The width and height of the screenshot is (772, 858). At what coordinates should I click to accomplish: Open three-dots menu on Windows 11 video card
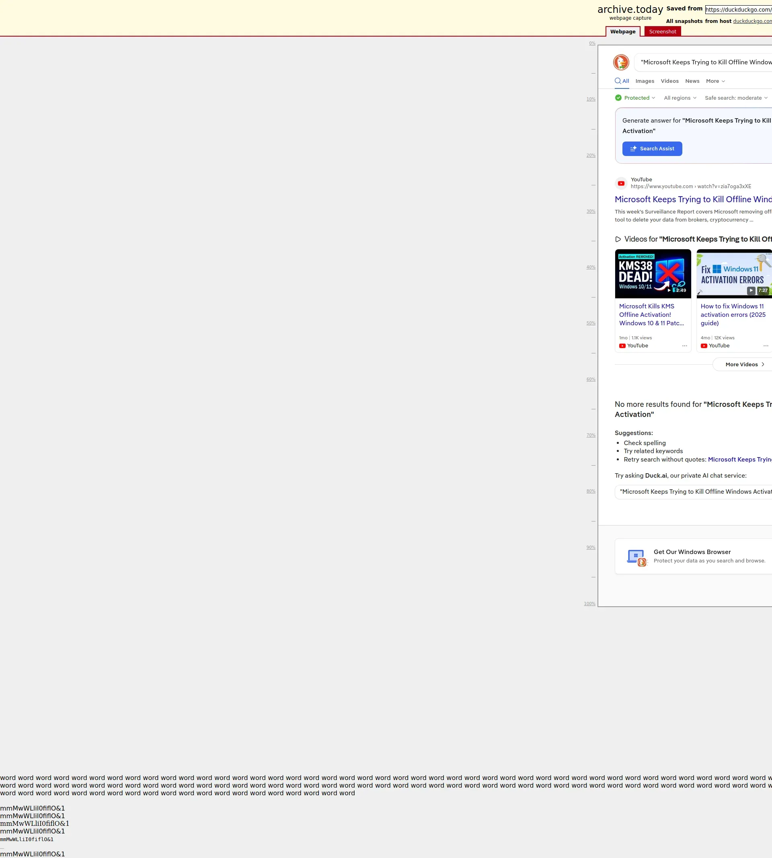(766, 346)
